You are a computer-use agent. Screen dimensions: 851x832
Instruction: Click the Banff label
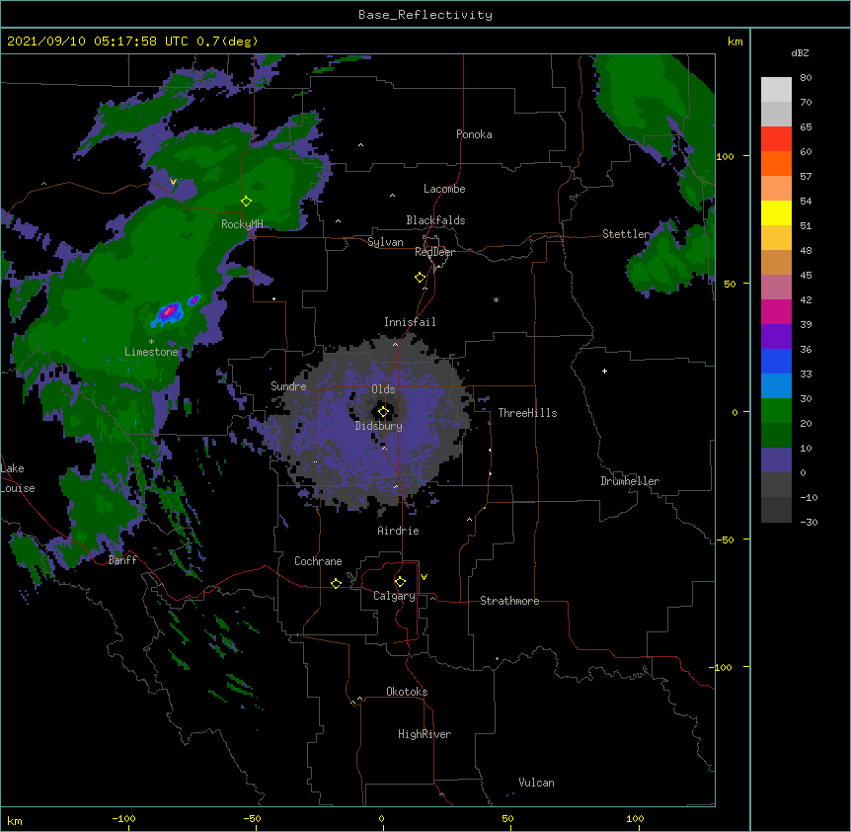(x=122, y=560)
